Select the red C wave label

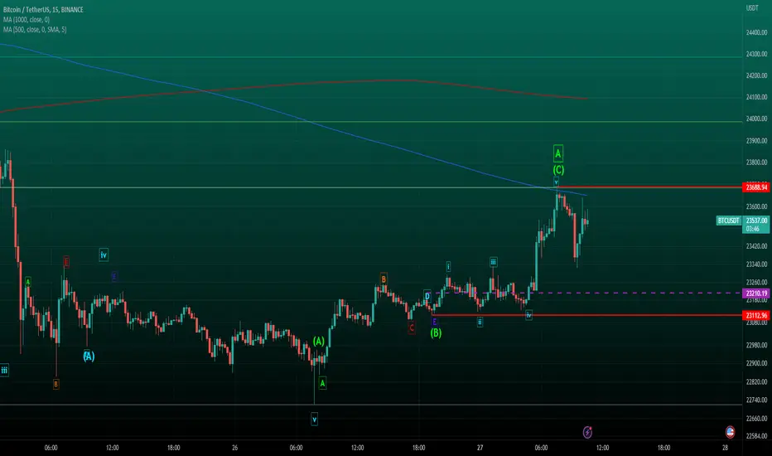[412, 327]
